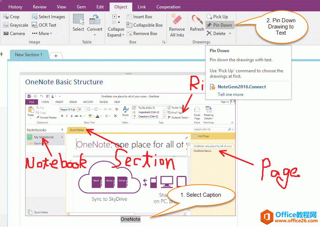Run OCR Text on the image
This screenshot has width=320, height=227.
point(44,25)
